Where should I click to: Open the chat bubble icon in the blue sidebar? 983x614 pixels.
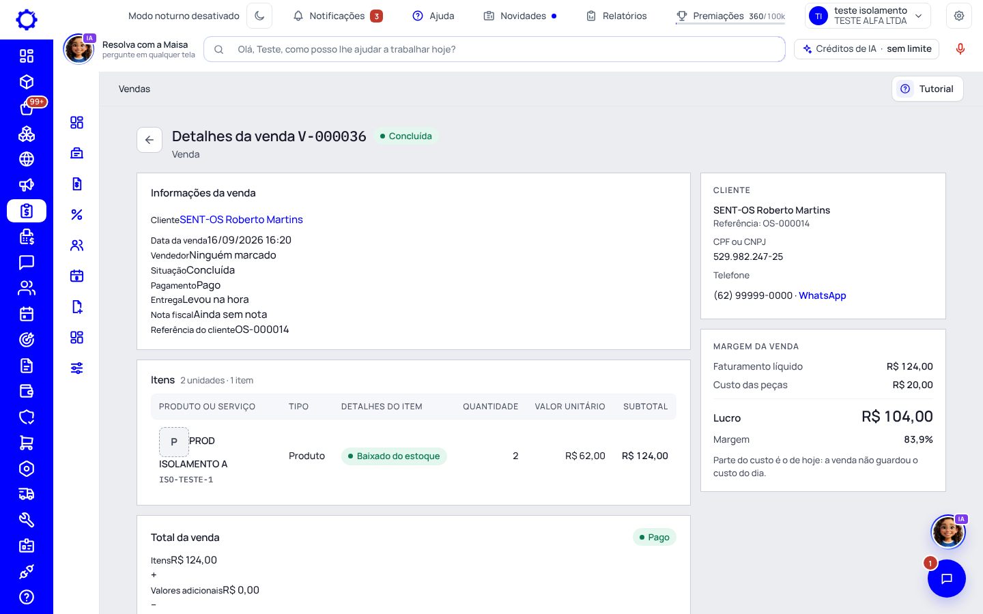27,263
